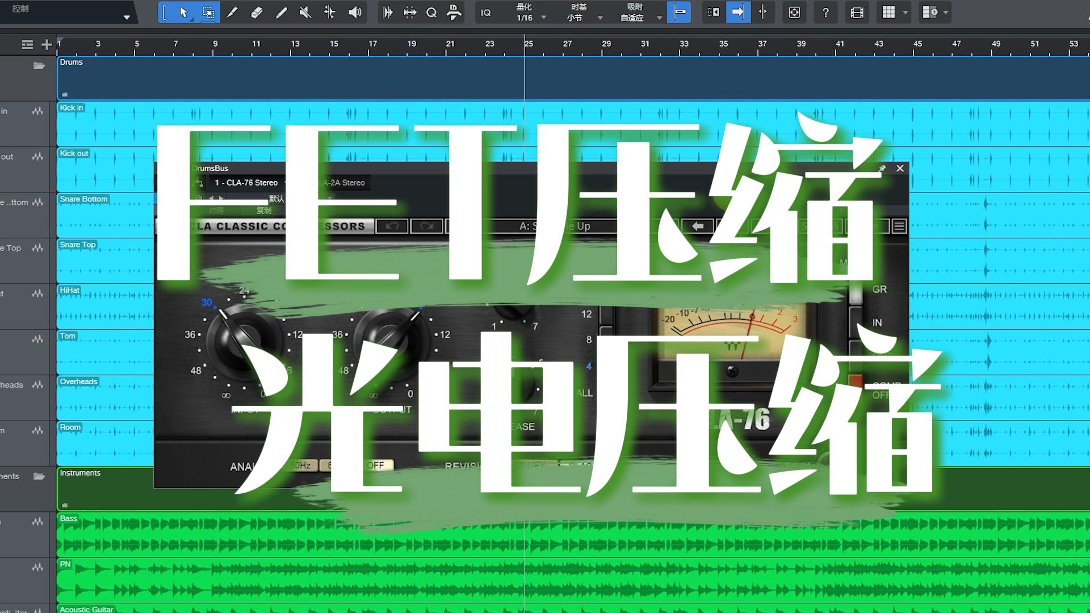Toggle the Snap to grid button
Viewport: 1090px width, 613px height.
[x=680, y=12]
